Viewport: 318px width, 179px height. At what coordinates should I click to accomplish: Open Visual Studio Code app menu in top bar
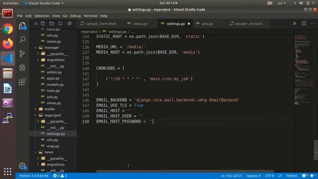coord(44,3)
